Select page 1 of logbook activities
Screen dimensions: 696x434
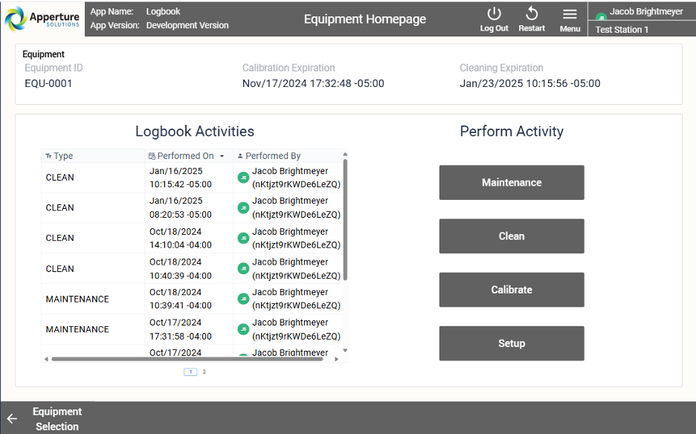190,372
